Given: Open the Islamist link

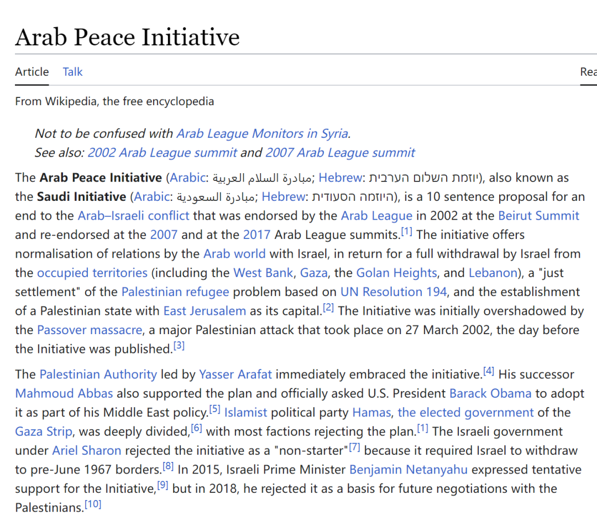Looking at the screenshot, I should [245, 413].
